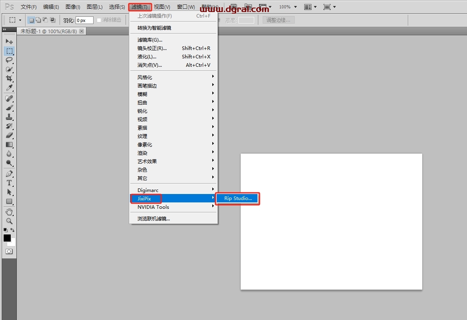
Task: Click the background white color swatch
Action: point(14,243)
